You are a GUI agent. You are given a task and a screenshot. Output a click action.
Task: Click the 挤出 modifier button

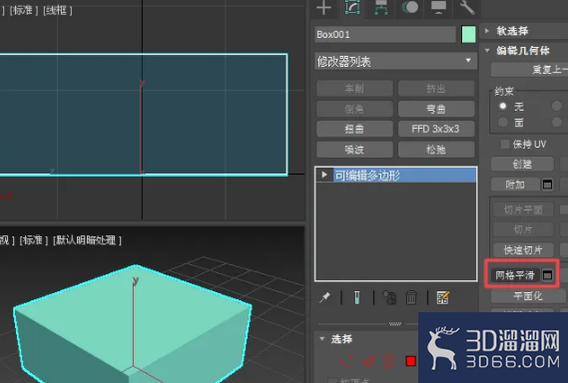[x=436, y=89]
